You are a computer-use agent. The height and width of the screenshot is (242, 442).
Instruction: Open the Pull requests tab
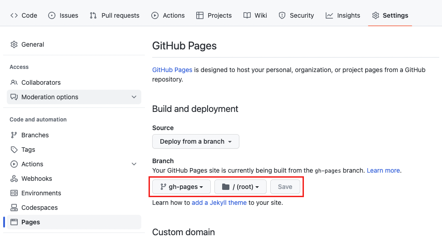click(x=114, y=15)
